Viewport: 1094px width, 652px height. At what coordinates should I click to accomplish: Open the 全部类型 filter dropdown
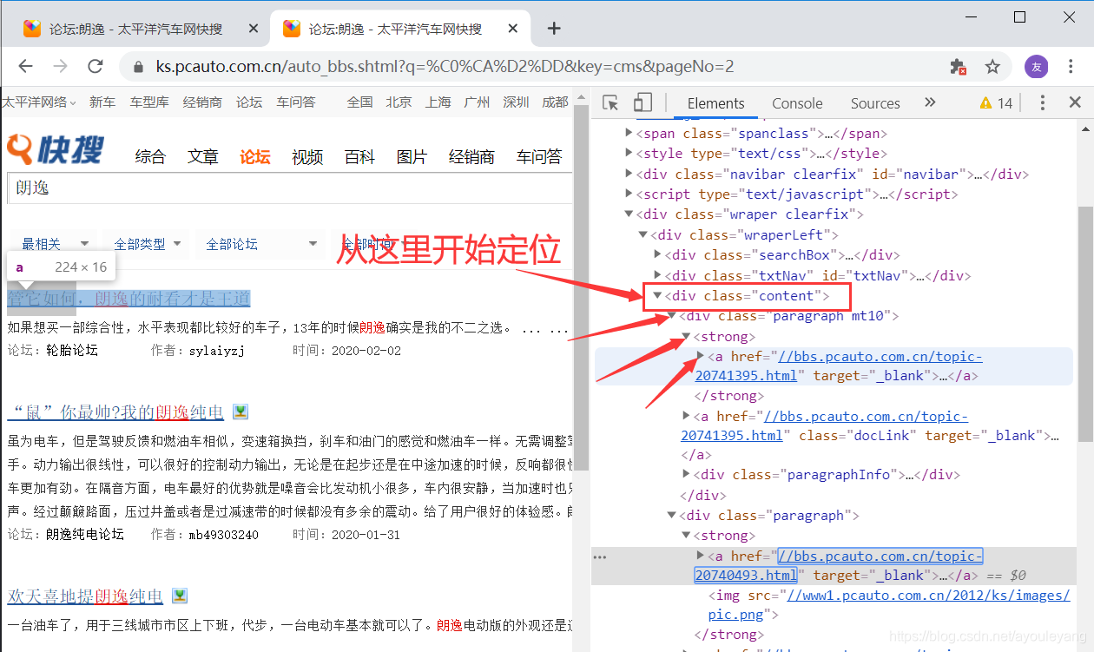coord(148,244)
